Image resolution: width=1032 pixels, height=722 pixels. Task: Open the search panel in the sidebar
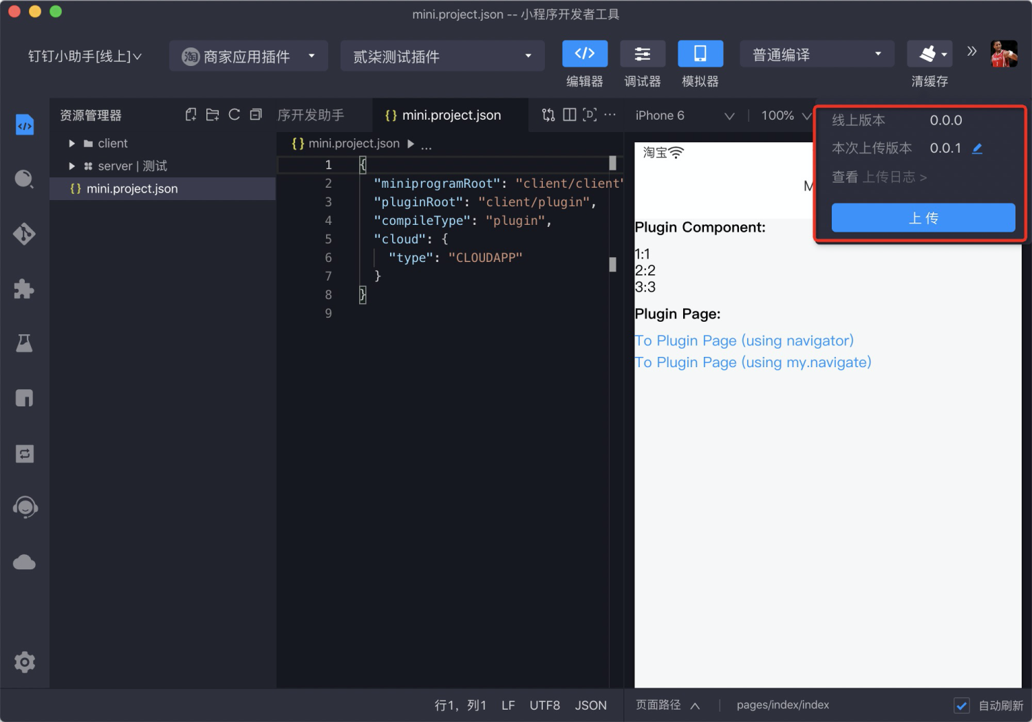tap(25, 179)
